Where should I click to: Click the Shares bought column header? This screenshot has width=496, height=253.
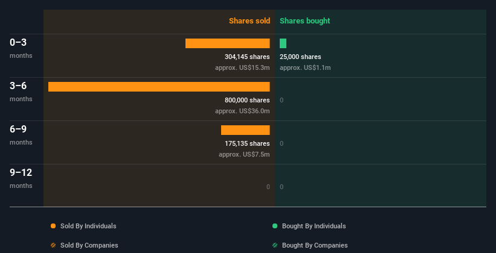point(305,21)
